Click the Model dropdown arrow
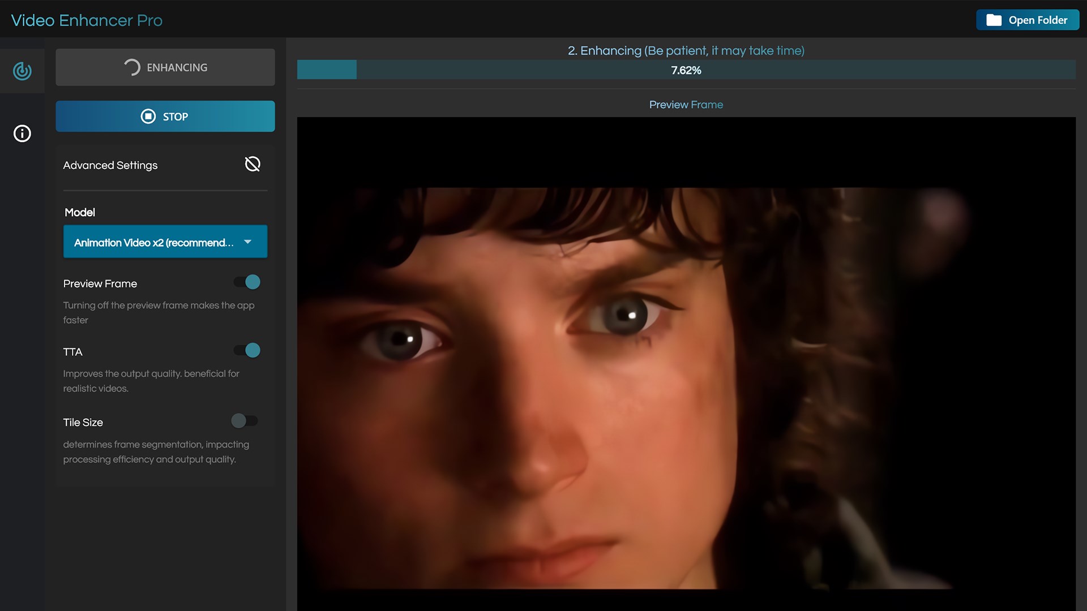The image size is (1087, 611). [248, 242]
